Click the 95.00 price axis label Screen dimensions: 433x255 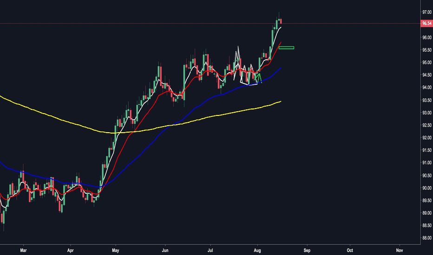click(427, 62)
